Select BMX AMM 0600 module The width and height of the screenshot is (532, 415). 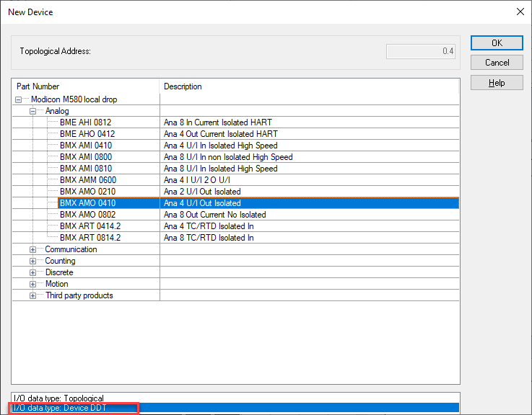click(x=88, y=180)
